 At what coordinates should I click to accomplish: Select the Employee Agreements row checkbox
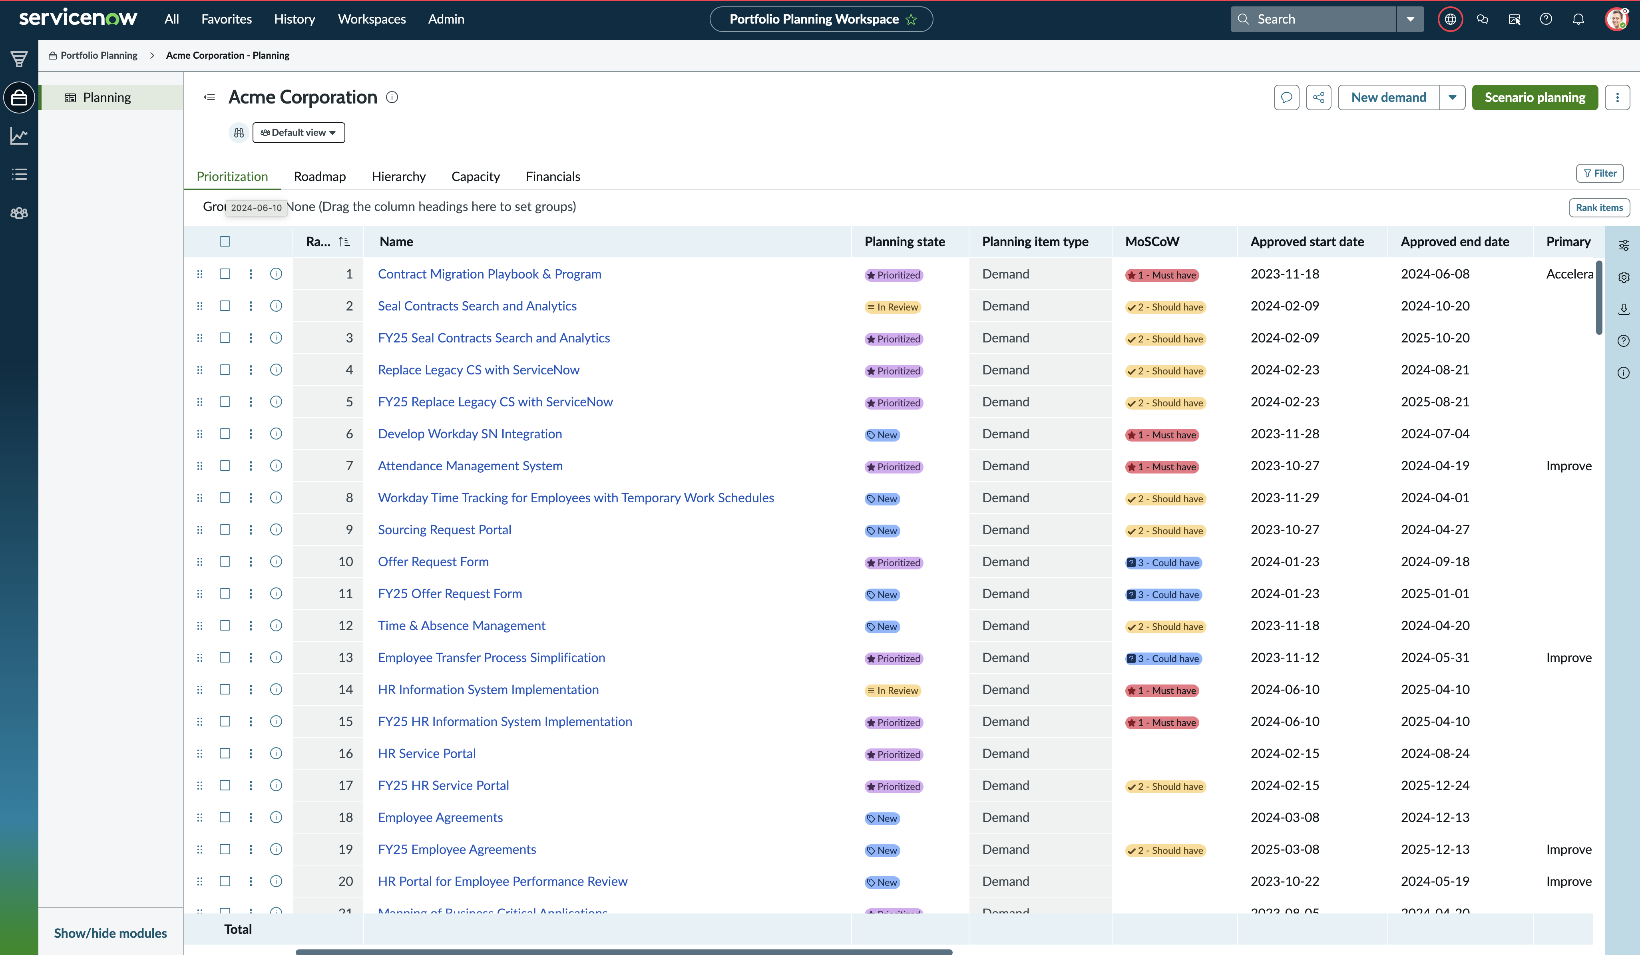[x=225, y=817]
